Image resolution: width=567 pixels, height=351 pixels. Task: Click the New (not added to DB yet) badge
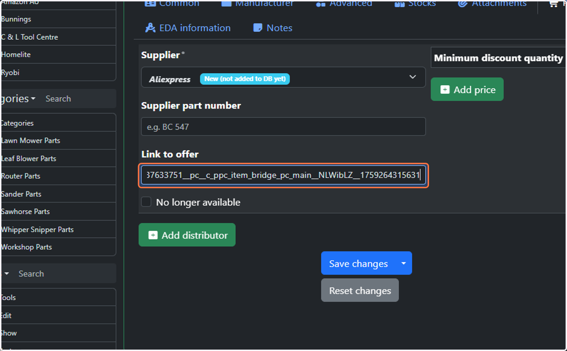[245, 79]
